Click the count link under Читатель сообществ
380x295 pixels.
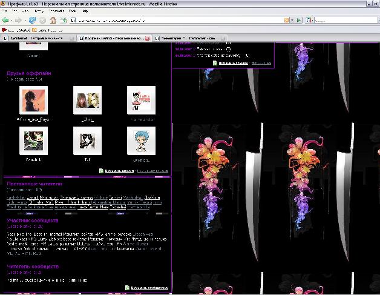24,273
